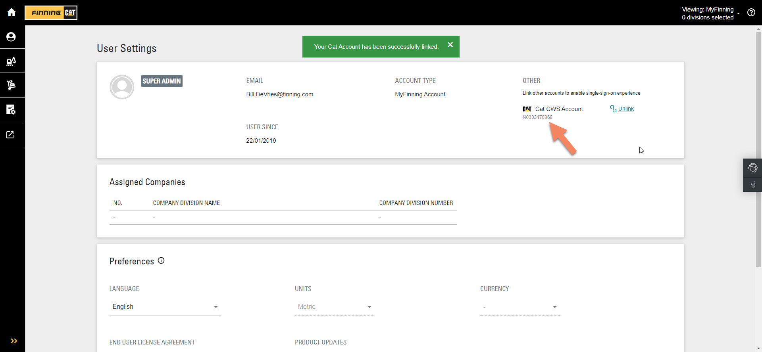Viewport: 762px width, 352px height.
Task: Click the lower widget icon below the headset
Action: (x=752, y=185)
